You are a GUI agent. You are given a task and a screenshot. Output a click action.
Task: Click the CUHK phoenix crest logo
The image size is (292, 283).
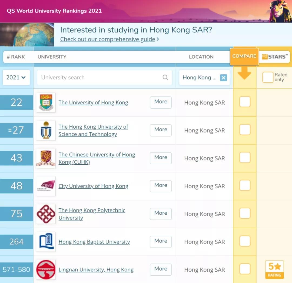[46, 158]
